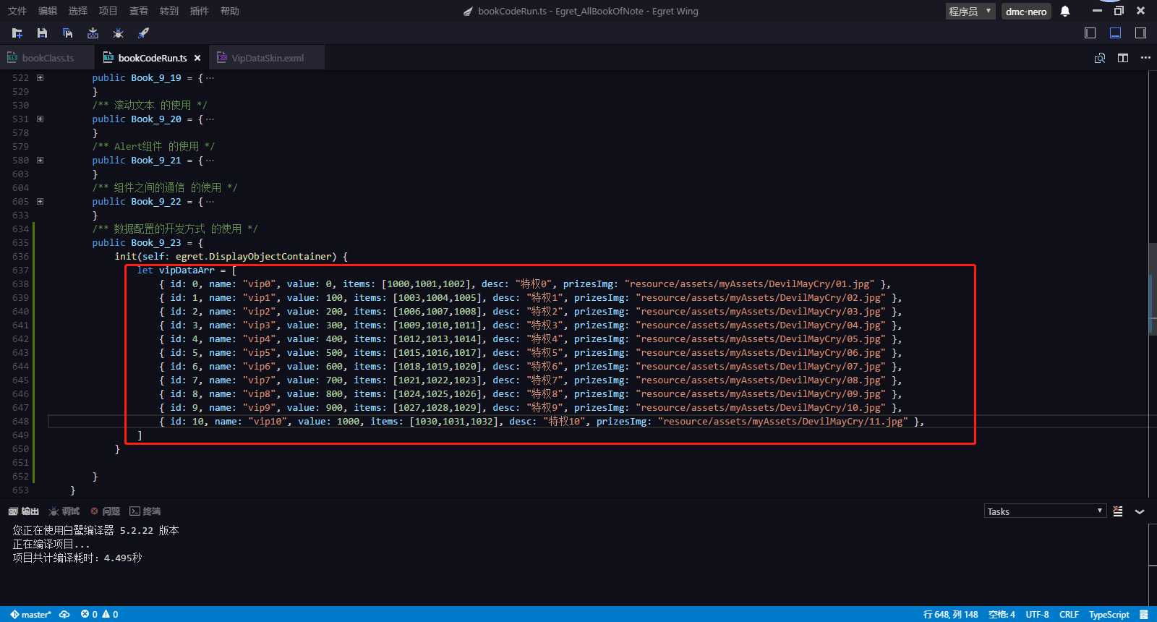Switch to the bookClass.ts tab
The height and width of the screenshot is (622, 1157).
pyautogui.click(x=47, y=58)
